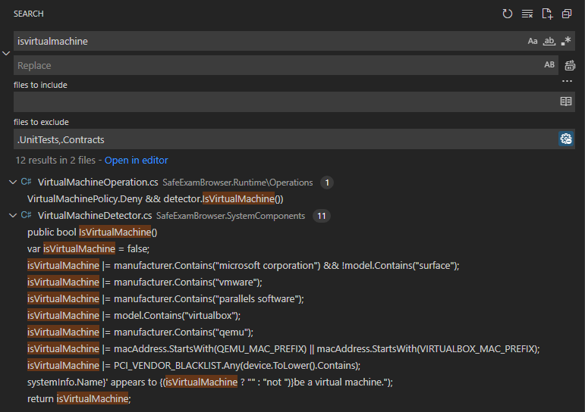Collapse the Replace field chevron
This screenshot has width=585, height=412.
tap(7, 53)
